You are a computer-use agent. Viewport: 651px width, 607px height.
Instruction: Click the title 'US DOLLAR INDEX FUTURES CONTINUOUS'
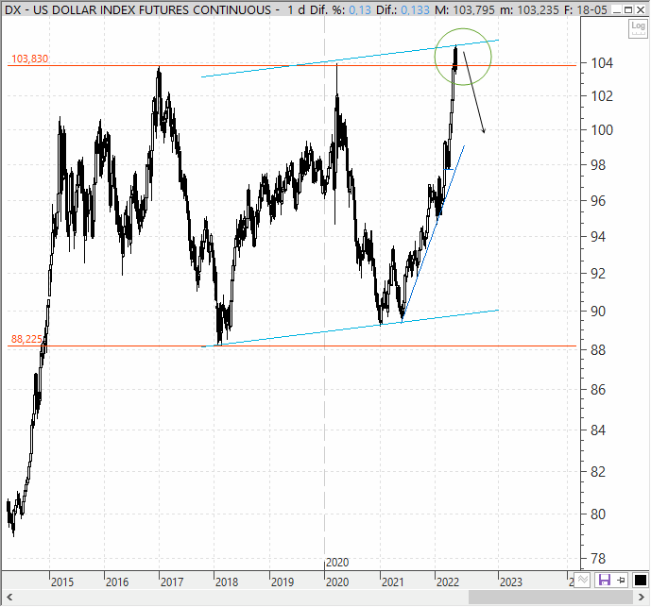point(152,9)
